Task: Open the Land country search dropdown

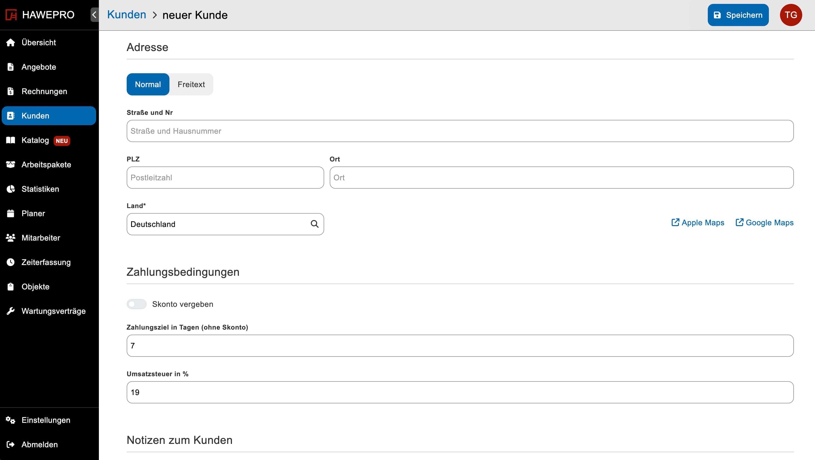Action: pos(225,224)
